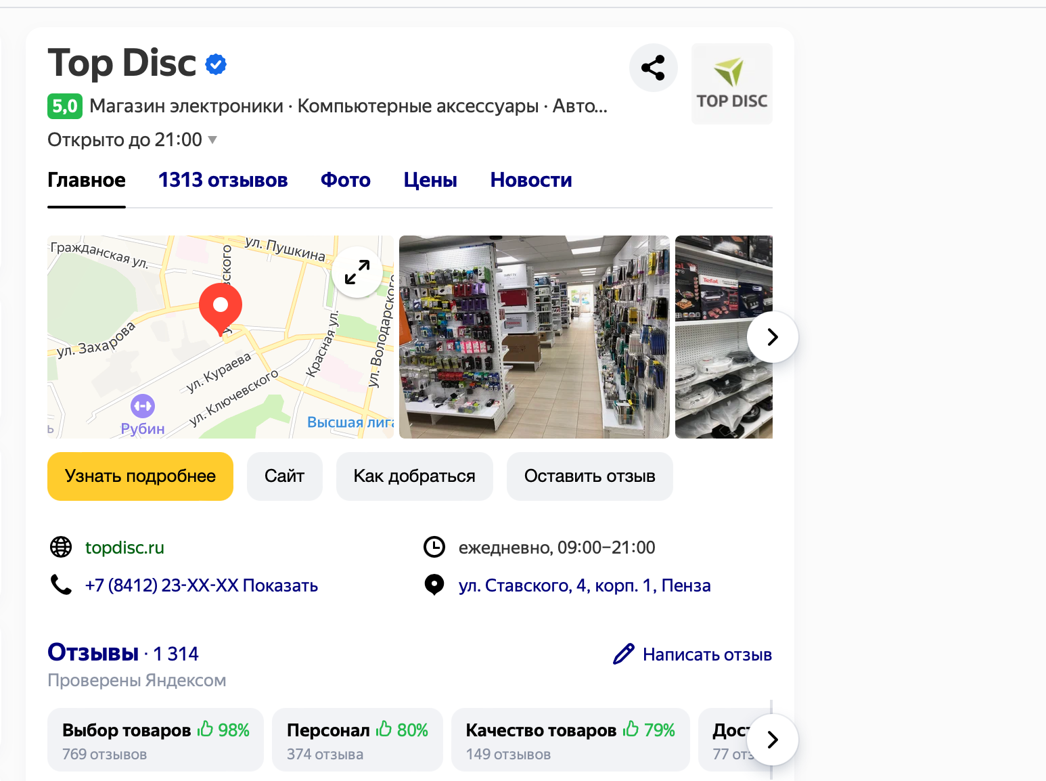Click the ежедневно, 09:00–21:00 hours text
Viewport: 1046px width, 781px height.
(x=557, y=548)
